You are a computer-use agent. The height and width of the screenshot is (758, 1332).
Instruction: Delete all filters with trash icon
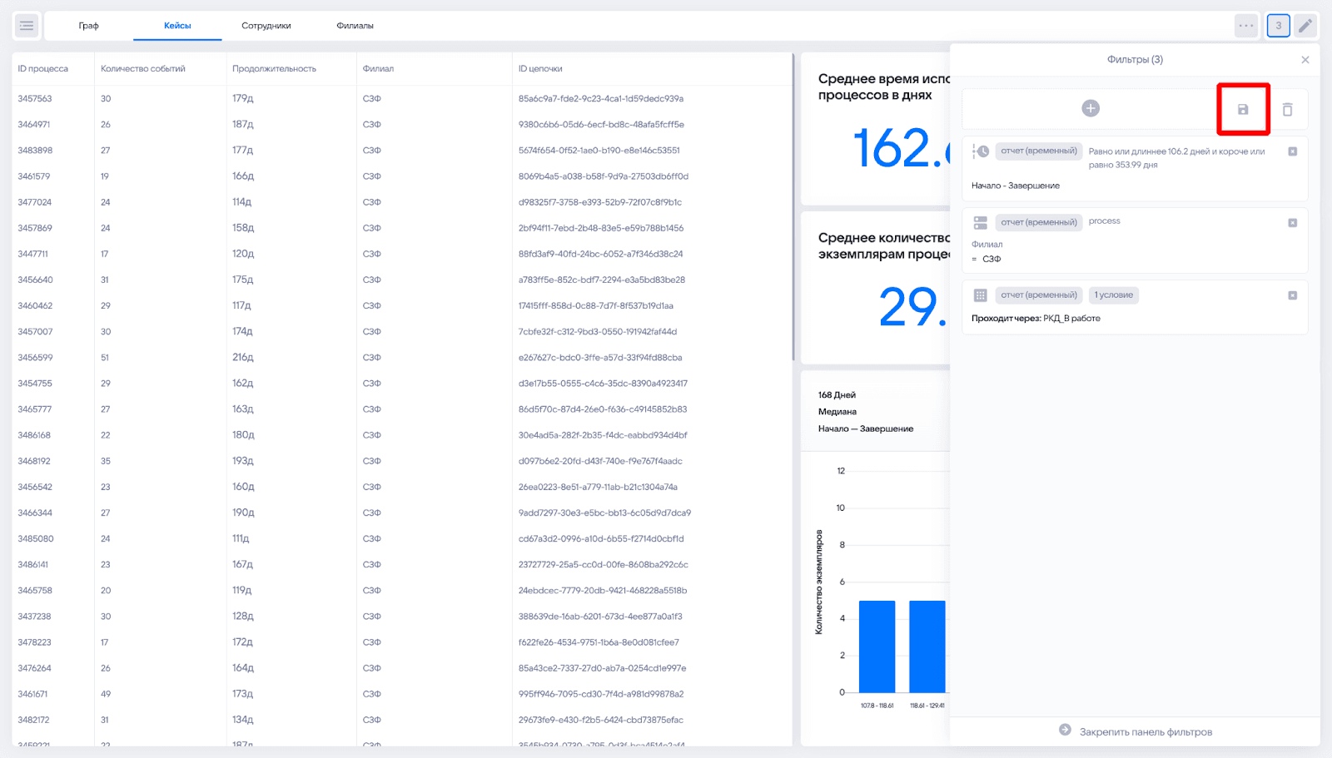tap(1287, 109)
